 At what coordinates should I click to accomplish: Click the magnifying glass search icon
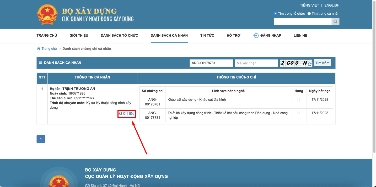[x=335, y=21]
